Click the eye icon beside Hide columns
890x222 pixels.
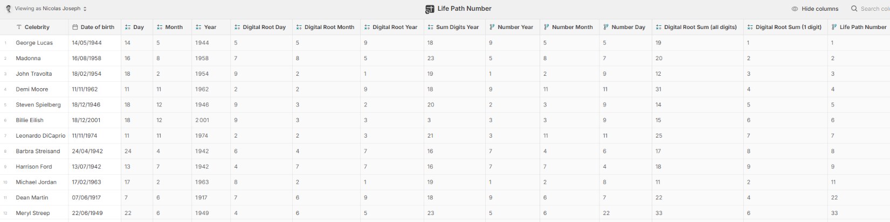point(795,9)
